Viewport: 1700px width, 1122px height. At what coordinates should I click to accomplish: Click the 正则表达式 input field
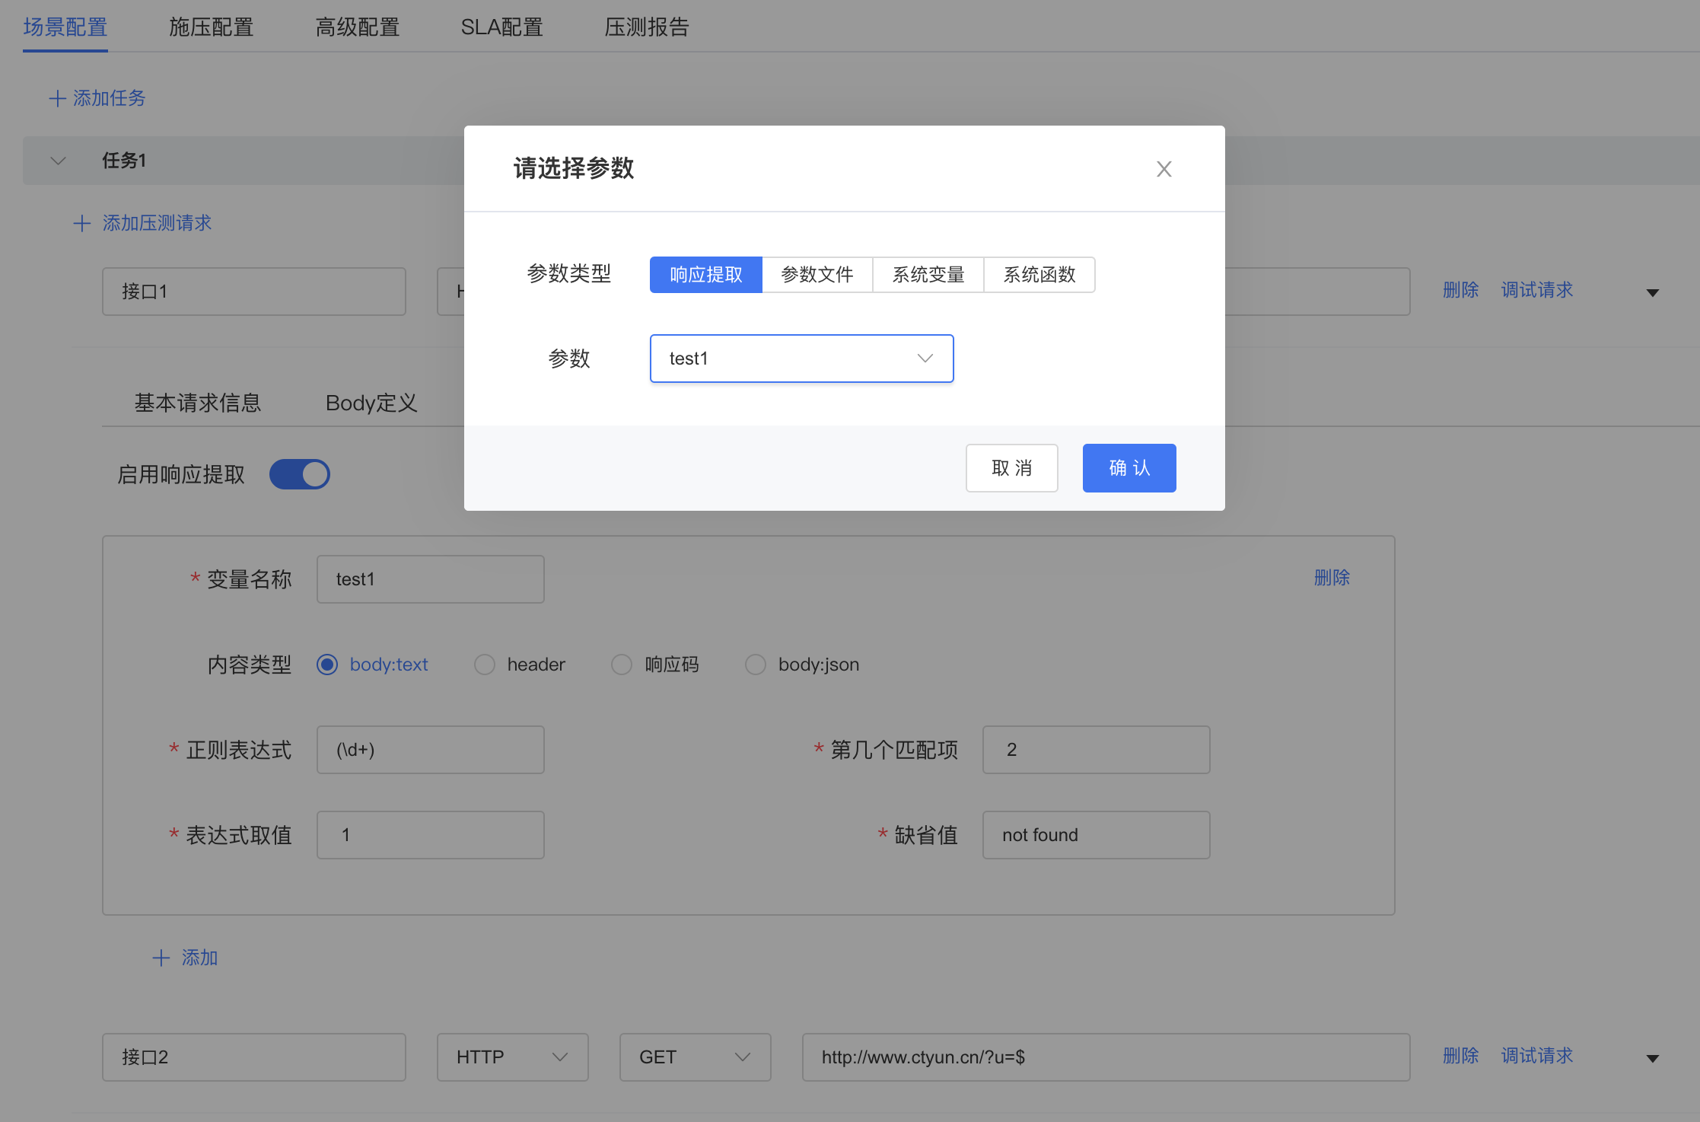click(430, 750)
